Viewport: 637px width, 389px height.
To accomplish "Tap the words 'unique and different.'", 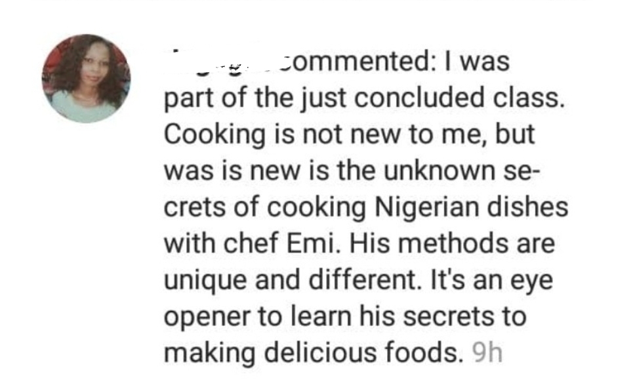I will tap(293, 281).
